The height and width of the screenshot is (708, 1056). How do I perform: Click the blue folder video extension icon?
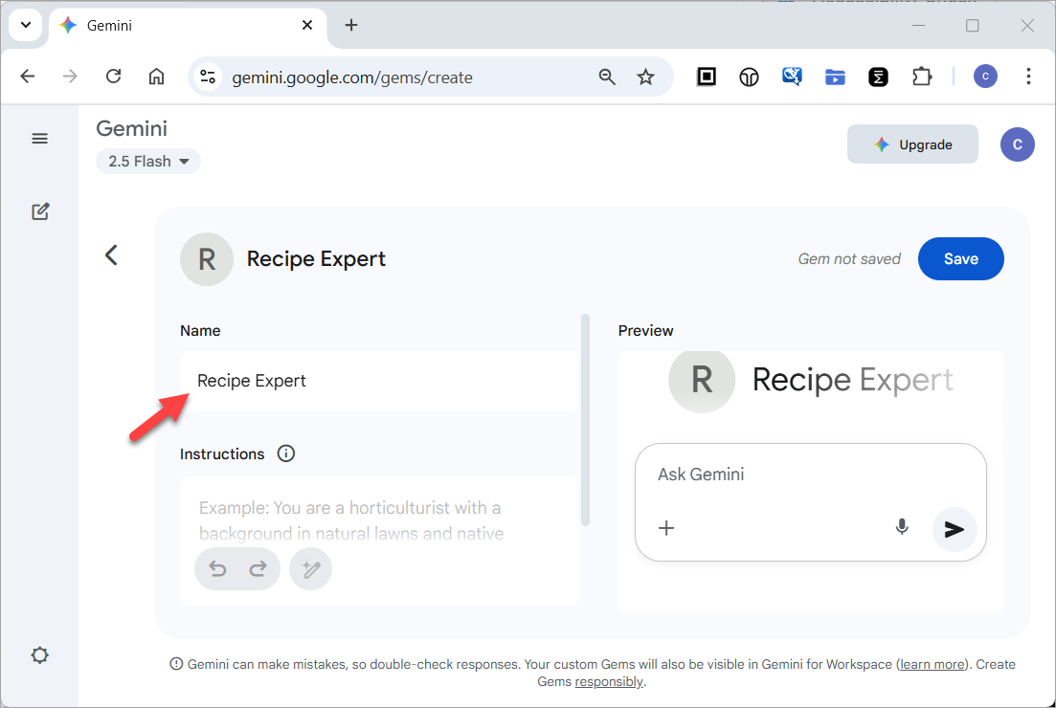(835, 77)
